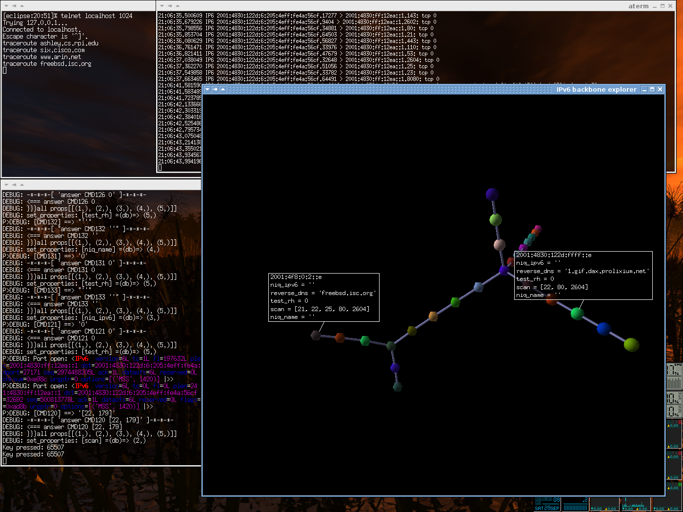
Task: Click reverse_dns '1.gif.dax.prolixium.net' line
Action: click(x=583, y=271)
